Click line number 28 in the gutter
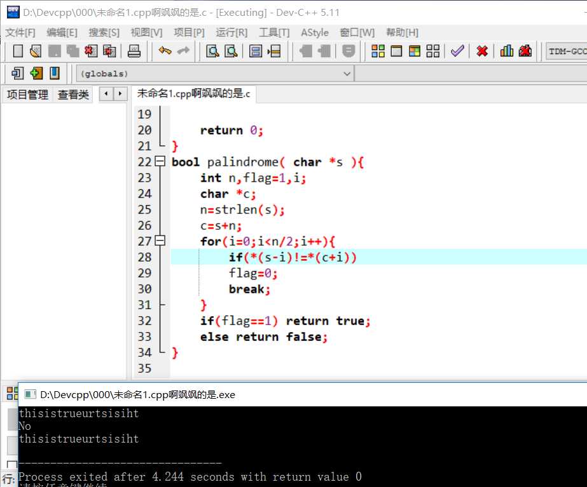The height and width of the screenshot is (487, 587). tap(144, 257)
